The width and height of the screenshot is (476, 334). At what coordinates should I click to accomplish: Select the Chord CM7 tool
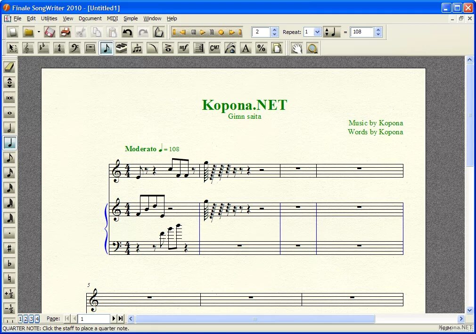pos(214,48)
